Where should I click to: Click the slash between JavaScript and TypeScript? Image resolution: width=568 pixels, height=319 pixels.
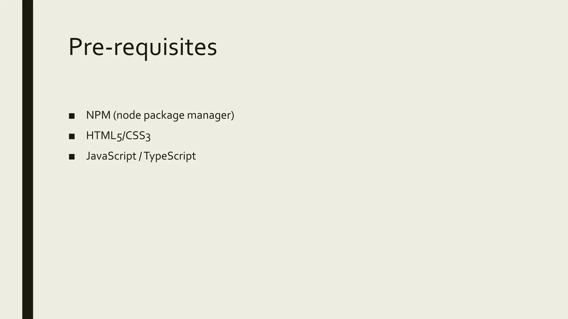[140, 156]
